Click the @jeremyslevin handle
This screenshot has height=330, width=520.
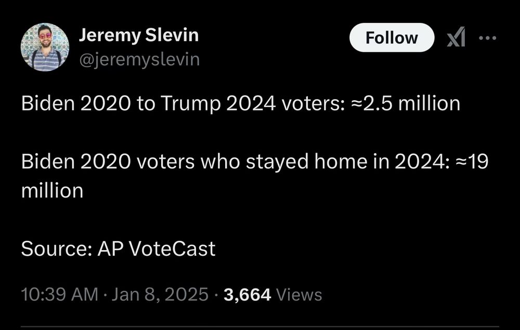click(x=139, y=59)
